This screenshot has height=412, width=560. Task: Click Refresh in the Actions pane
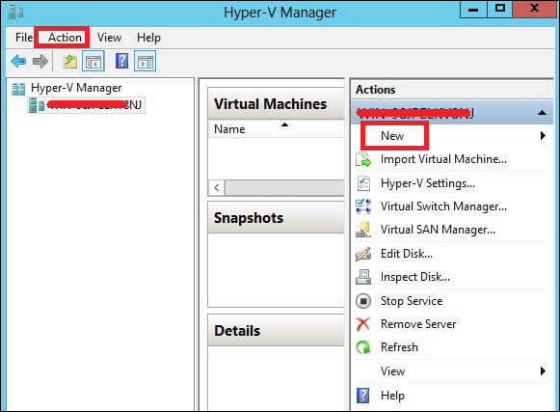coord(399,347)
